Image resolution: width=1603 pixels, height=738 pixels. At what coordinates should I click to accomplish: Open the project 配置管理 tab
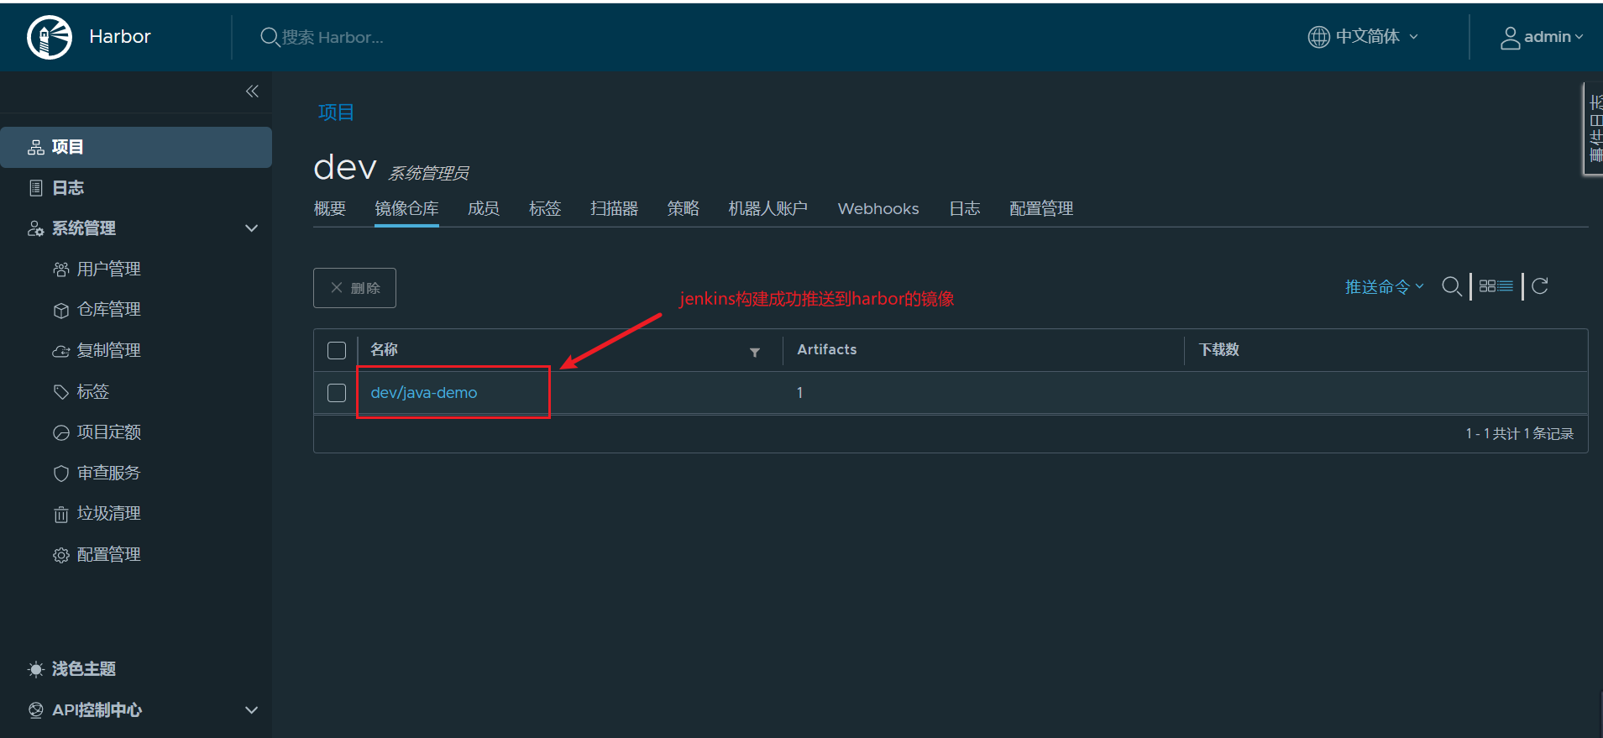[1041, 208]
